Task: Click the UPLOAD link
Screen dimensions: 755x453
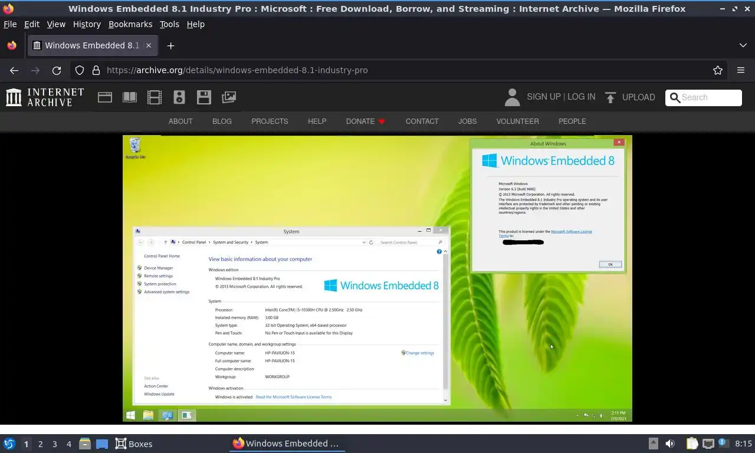Action: [x=639, y=97]
